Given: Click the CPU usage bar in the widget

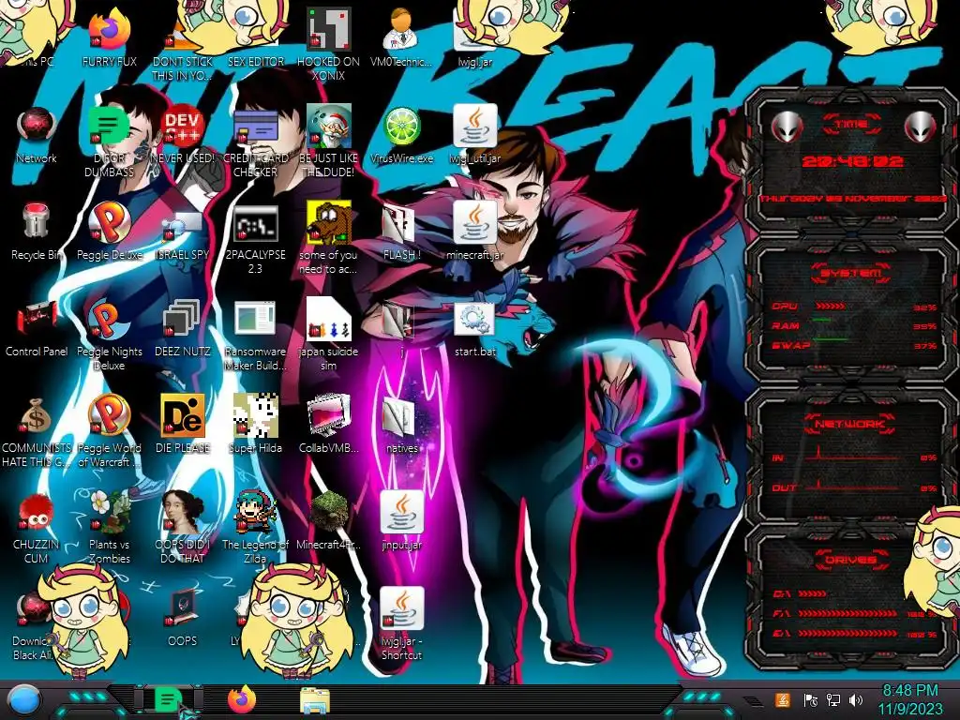Looking at the screenshot, I should pyautogui.click(x=831, y=307).
